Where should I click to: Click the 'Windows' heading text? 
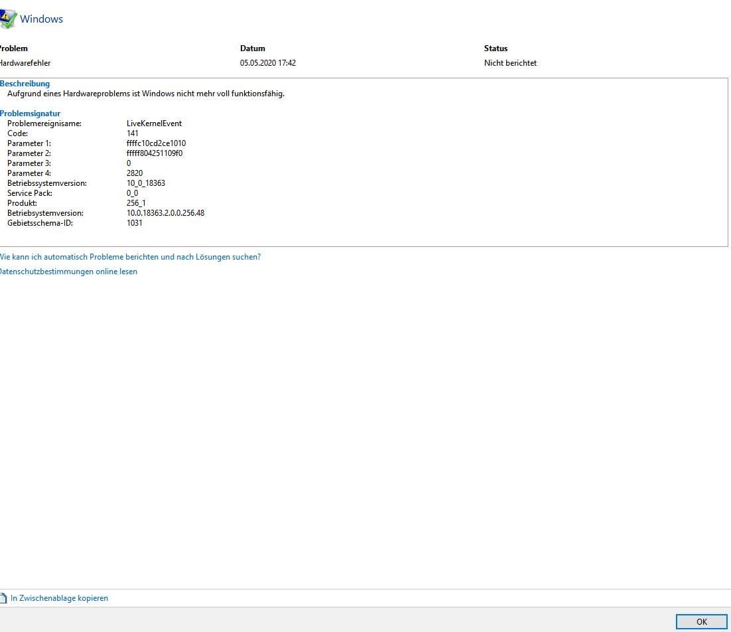click(x=42, y=19)
